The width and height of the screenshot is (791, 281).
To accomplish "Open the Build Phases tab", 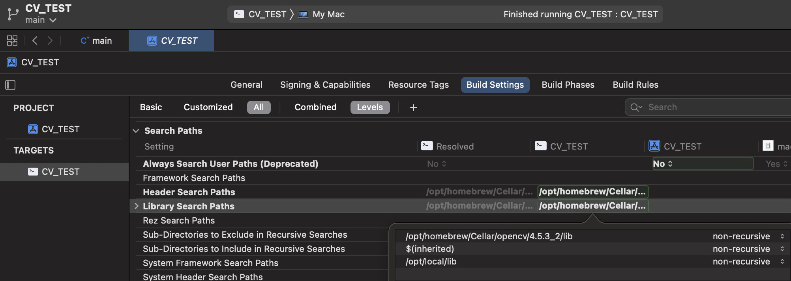I will pyautogui.click(x=568, y=85).
